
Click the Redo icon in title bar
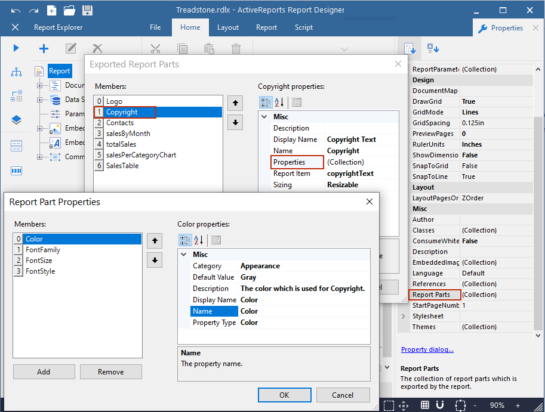coord(33,10)
